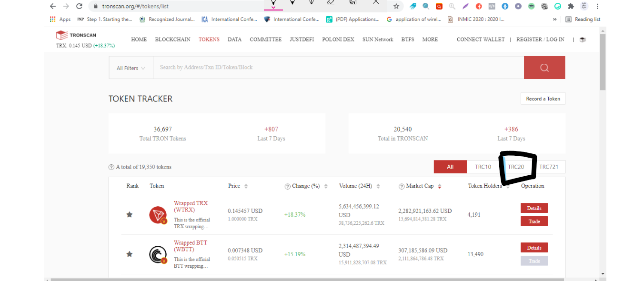
Task: Click REGISTER / LOG IN
Action: point(540,40)
